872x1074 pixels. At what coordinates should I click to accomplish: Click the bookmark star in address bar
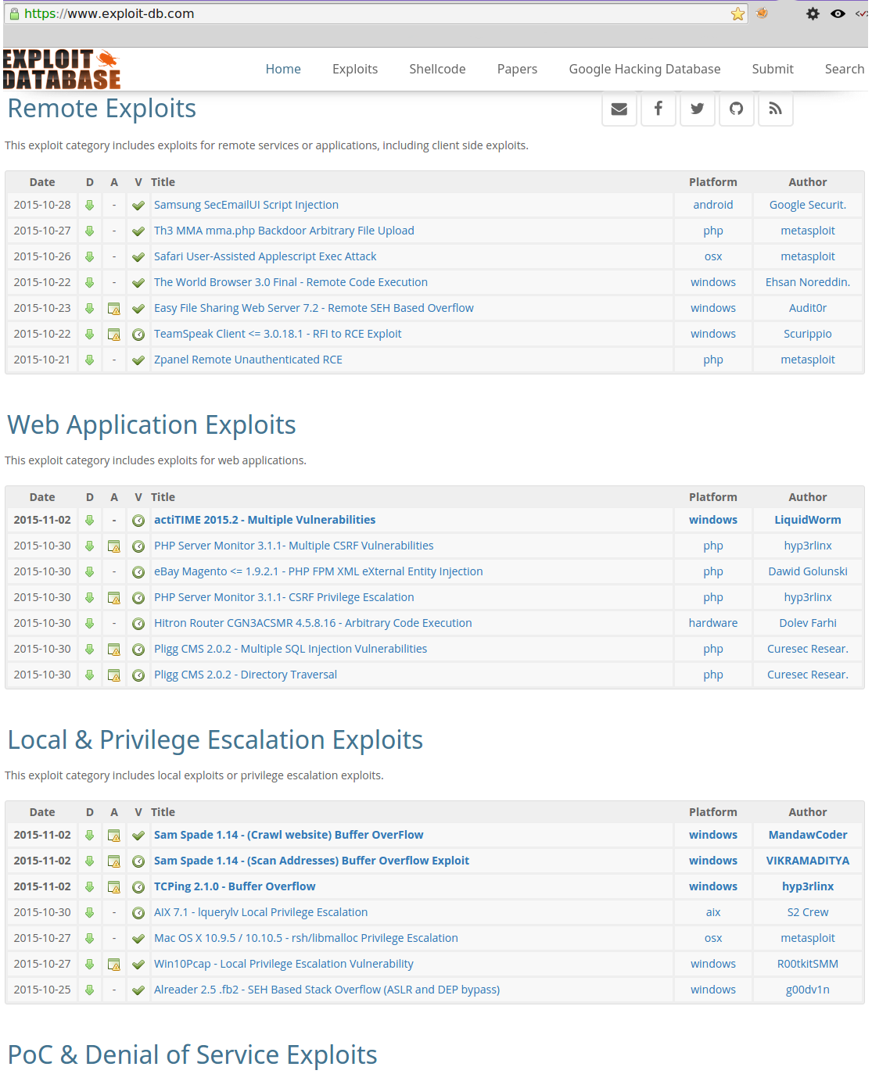point(737,14)
